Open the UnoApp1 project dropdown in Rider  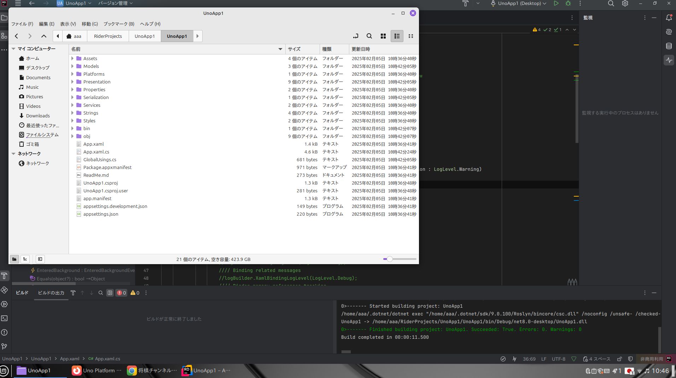(x=74, y=3)
